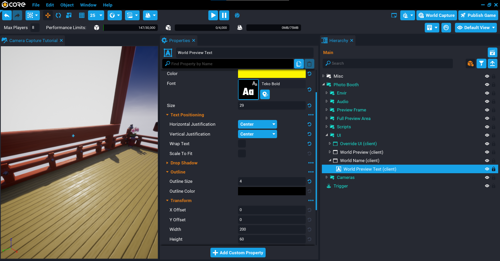Select the Rotate tool icon

tap(58, 15)
